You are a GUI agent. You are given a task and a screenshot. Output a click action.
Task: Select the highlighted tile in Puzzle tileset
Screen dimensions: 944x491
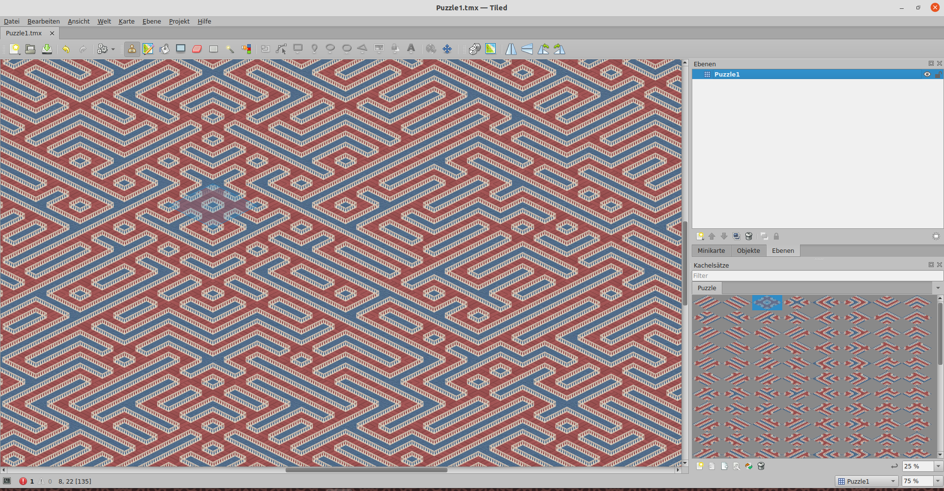tap(767, 302)
